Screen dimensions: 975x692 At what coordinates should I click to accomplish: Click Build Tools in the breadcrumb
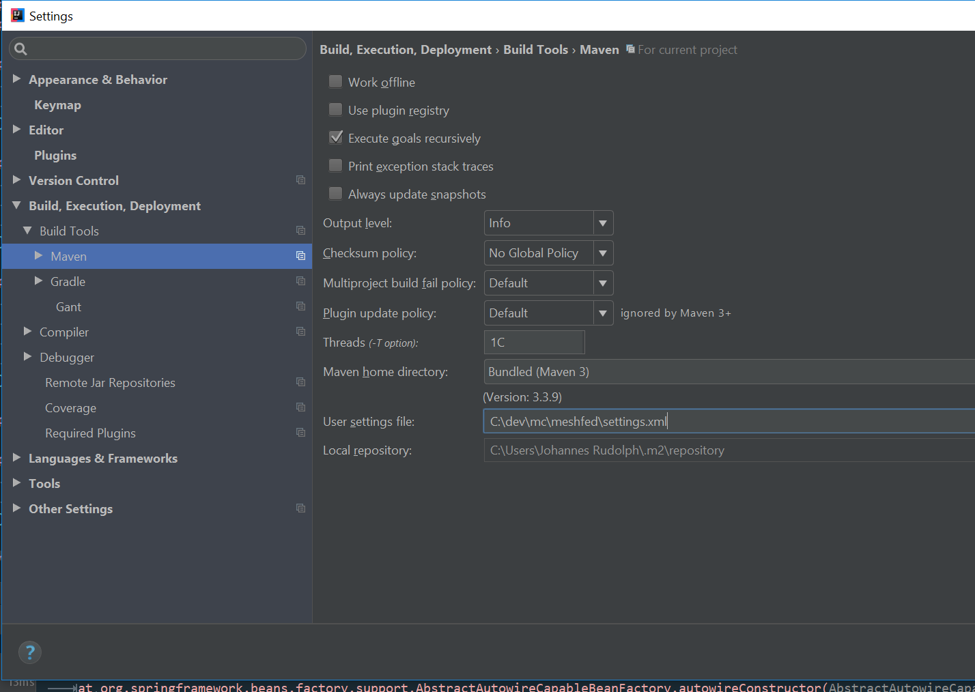point(535,50)
